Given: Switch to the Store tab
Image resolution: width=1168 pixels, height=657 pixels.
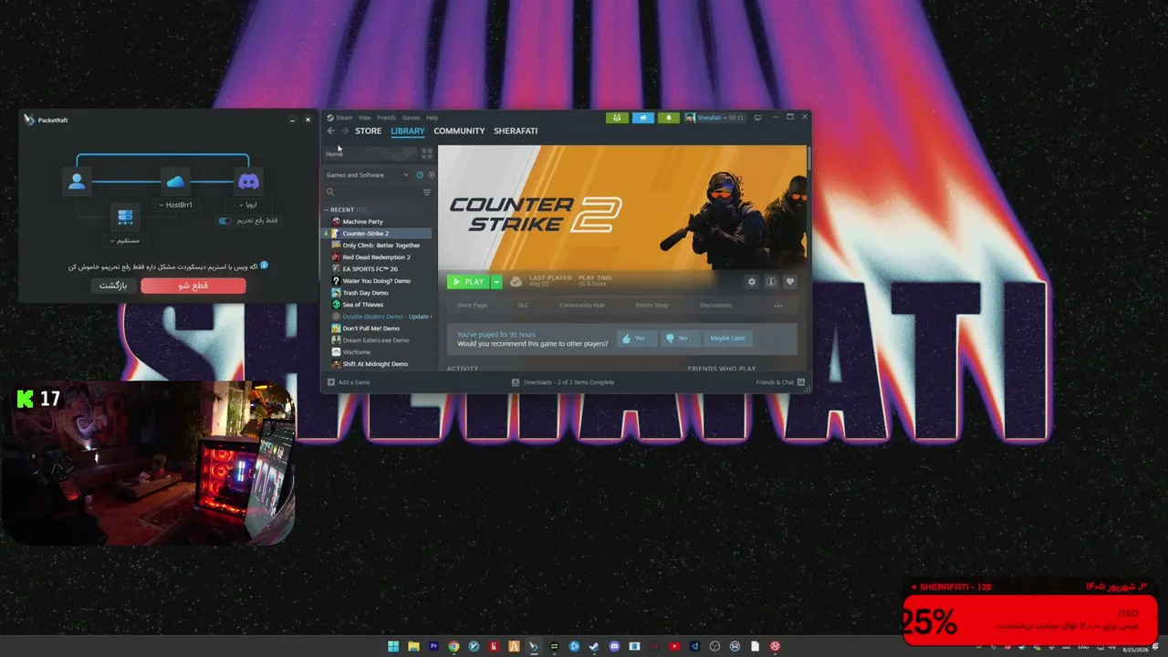Looking at the screenshot, I should [x=369, y=131].
